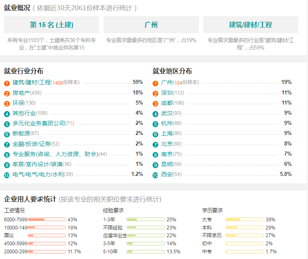
Task: Click rank 4 badge beside 武汉
Action: pyautogui.click(x=155, y=114)
